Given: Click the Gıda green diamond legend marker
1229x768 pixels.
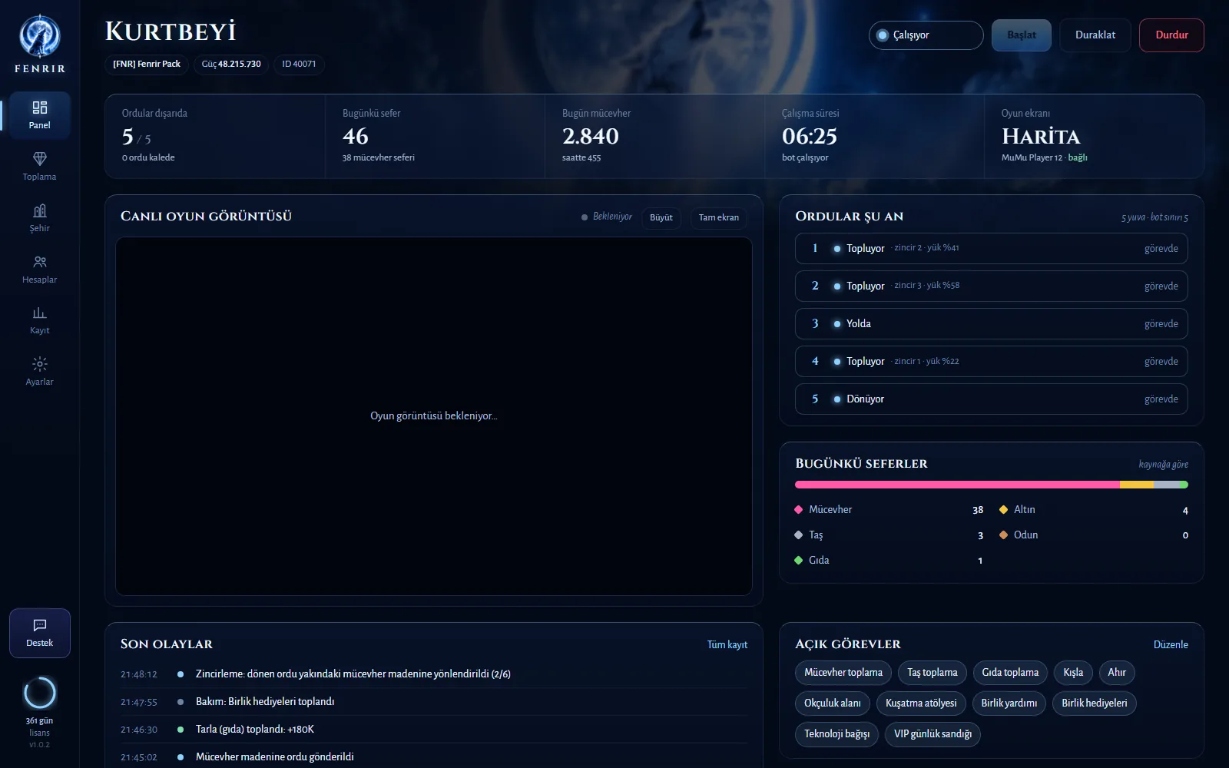Looking at the screenshot, I should 799,560.
